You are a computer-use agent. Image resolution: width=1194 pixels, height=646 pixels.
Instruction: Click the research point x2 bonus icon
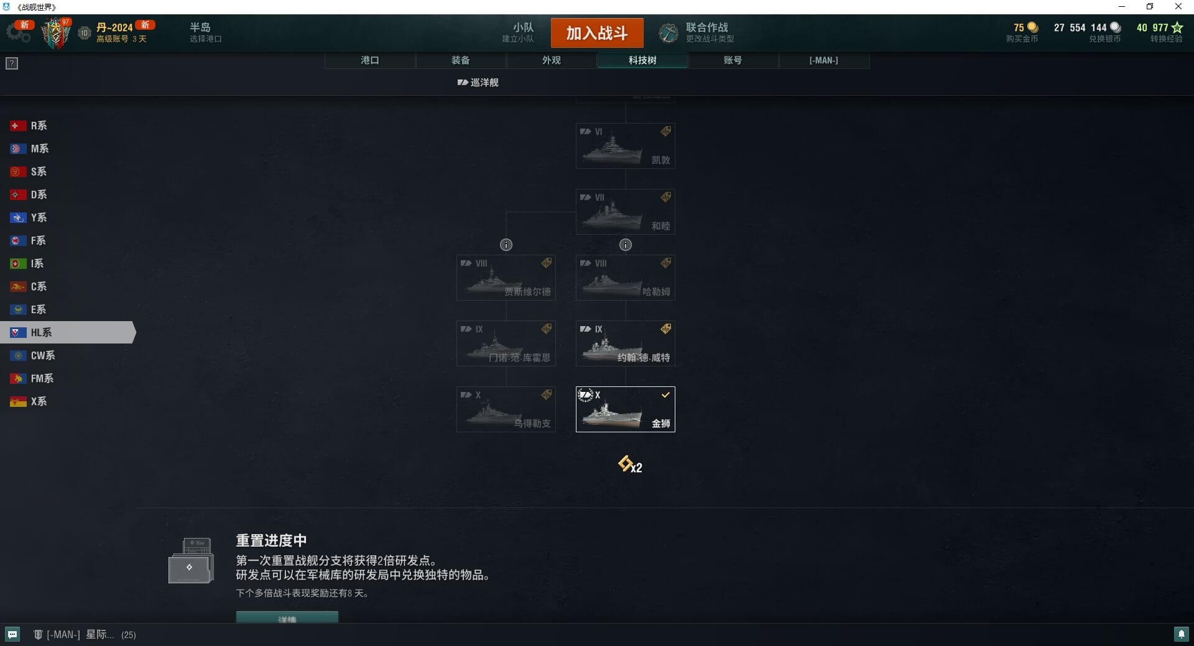[x=630, y=465]
